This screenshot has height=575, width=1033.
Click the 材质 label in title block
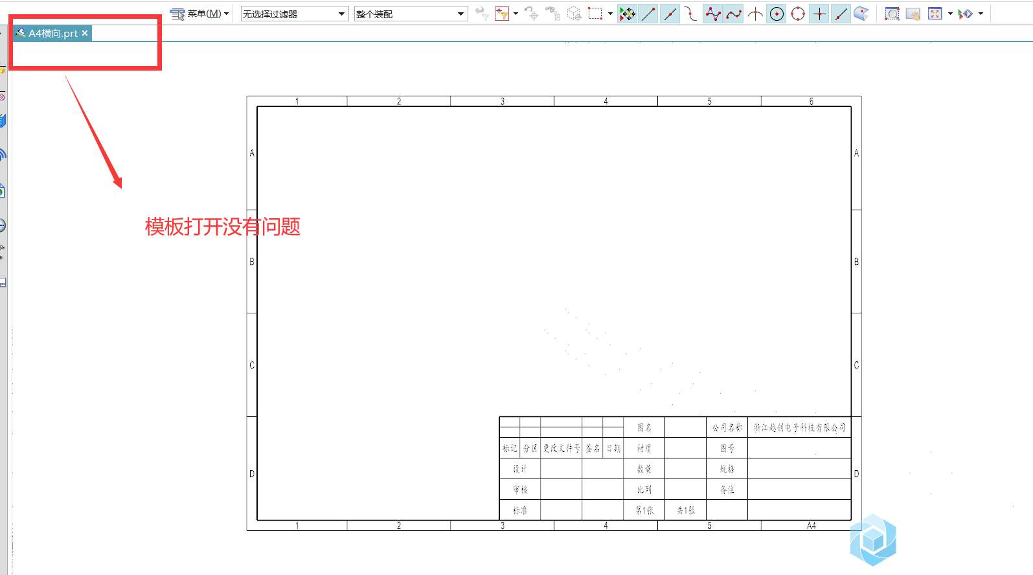[x=644, y=448]
